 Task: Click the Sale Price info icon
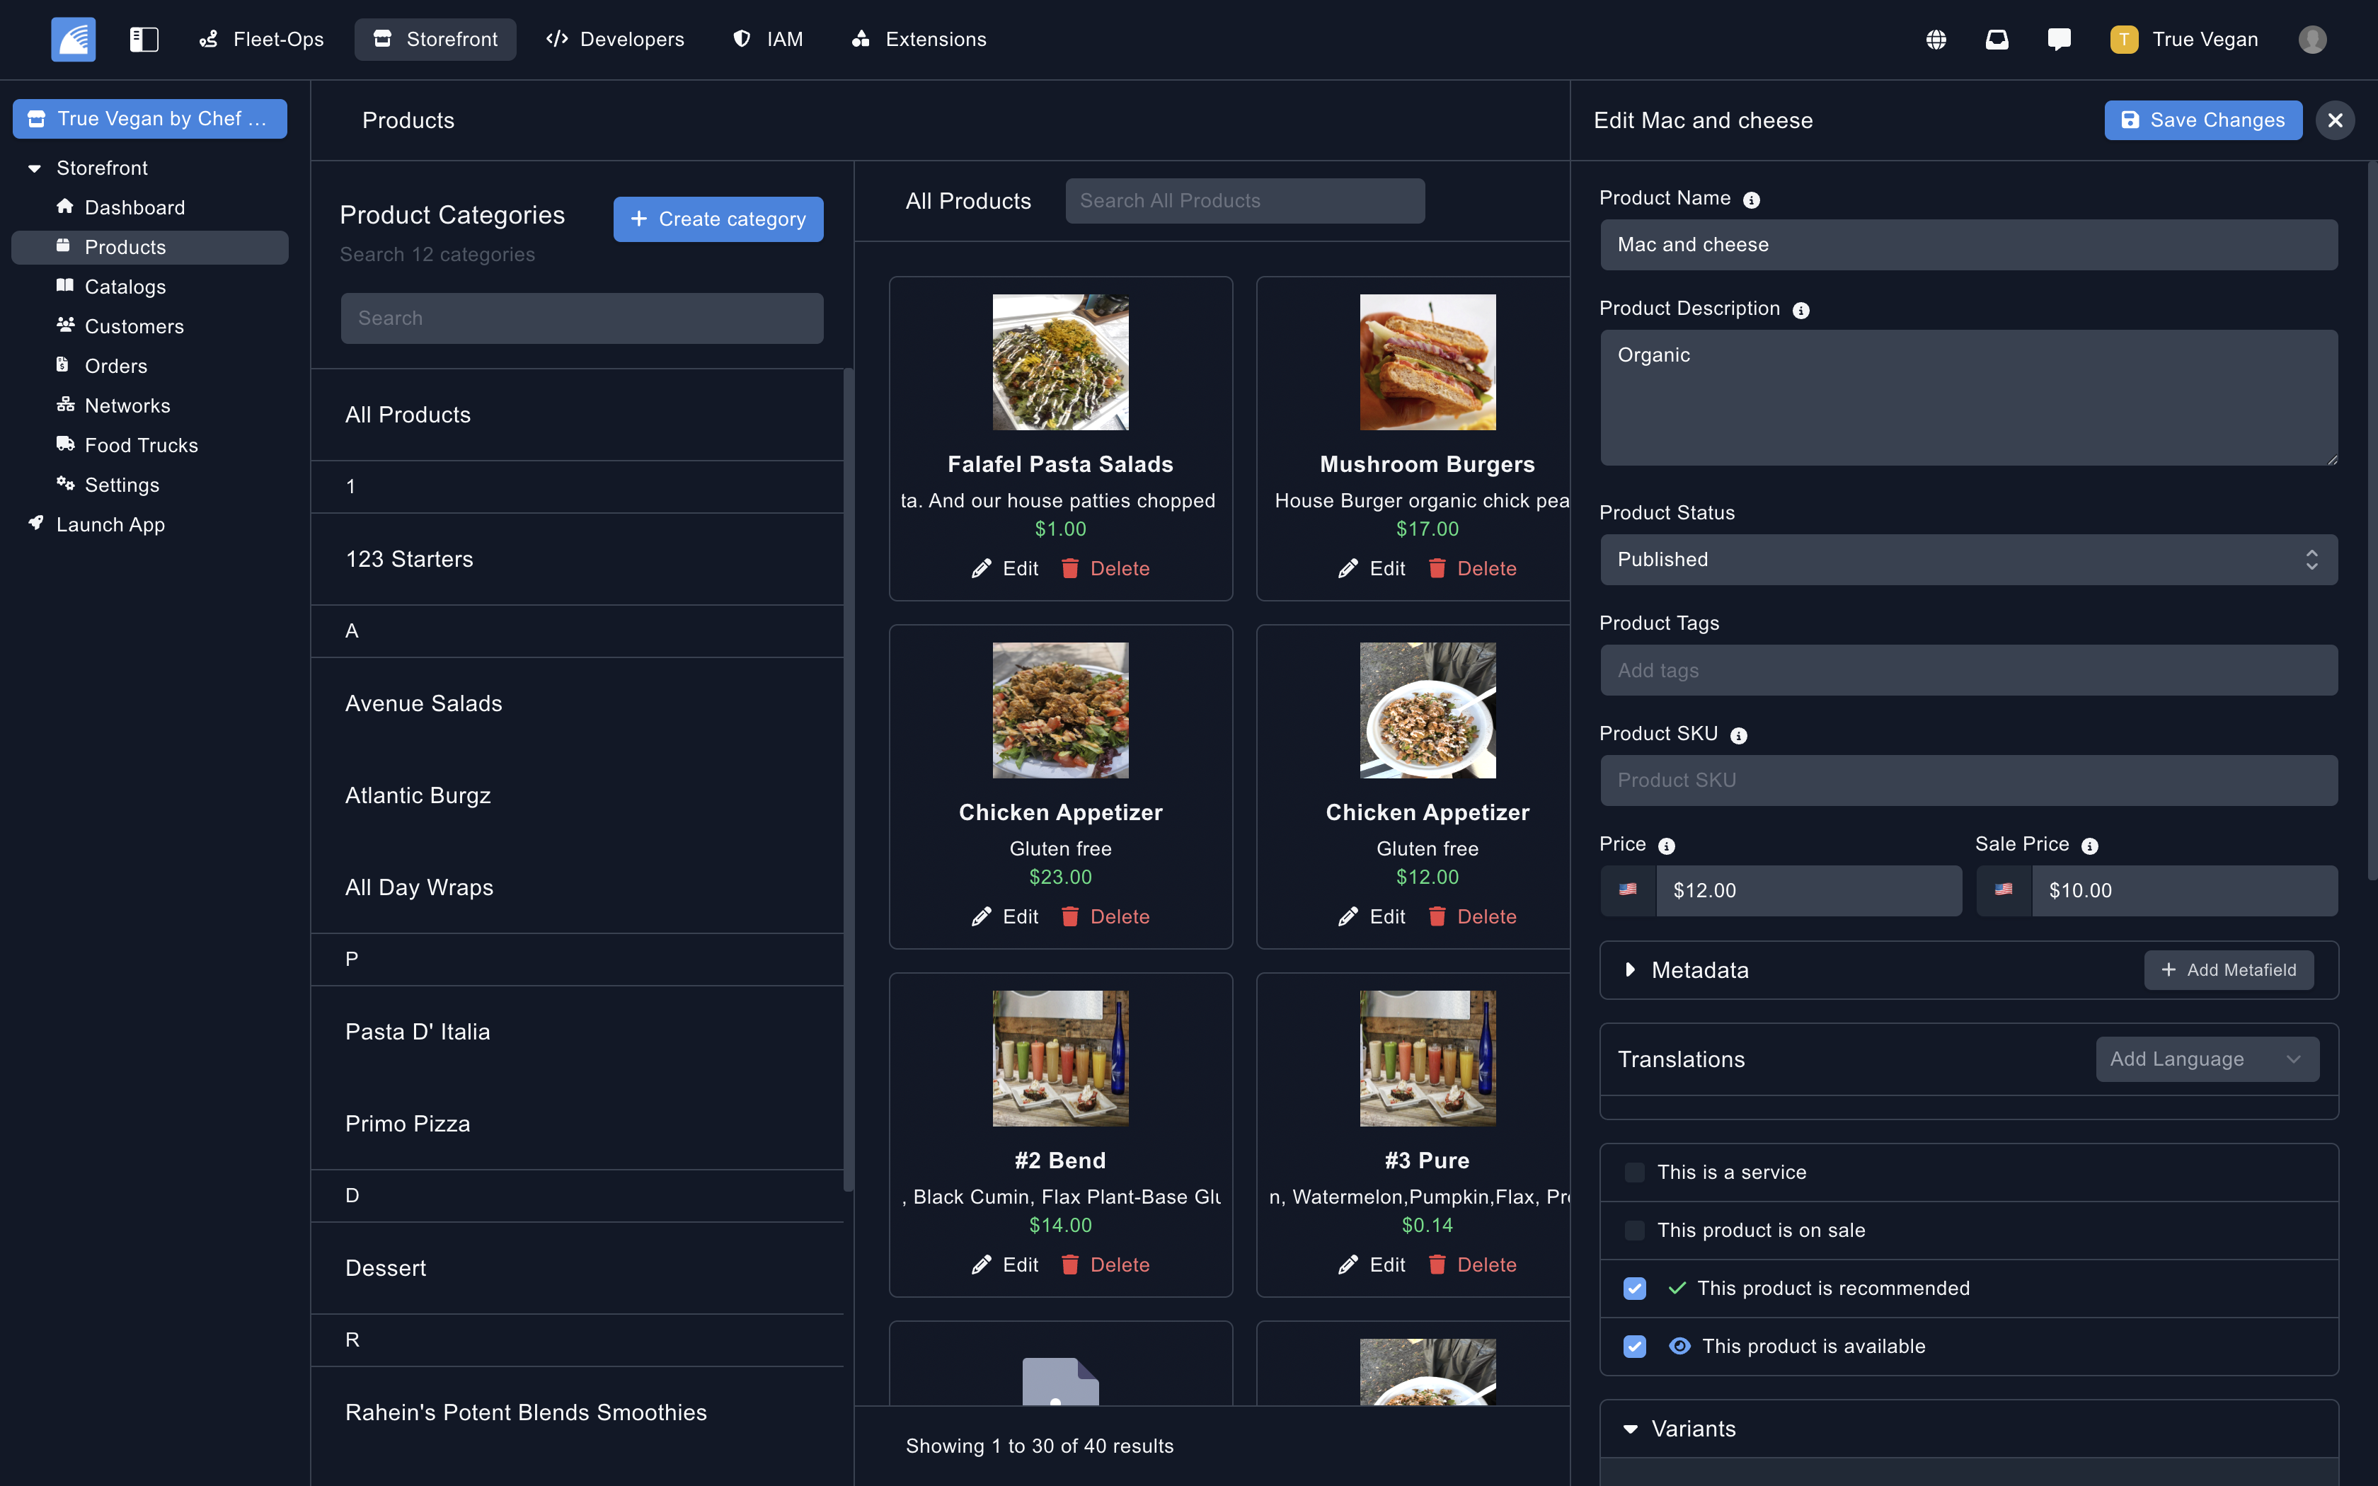click(x=2090, y=845)
